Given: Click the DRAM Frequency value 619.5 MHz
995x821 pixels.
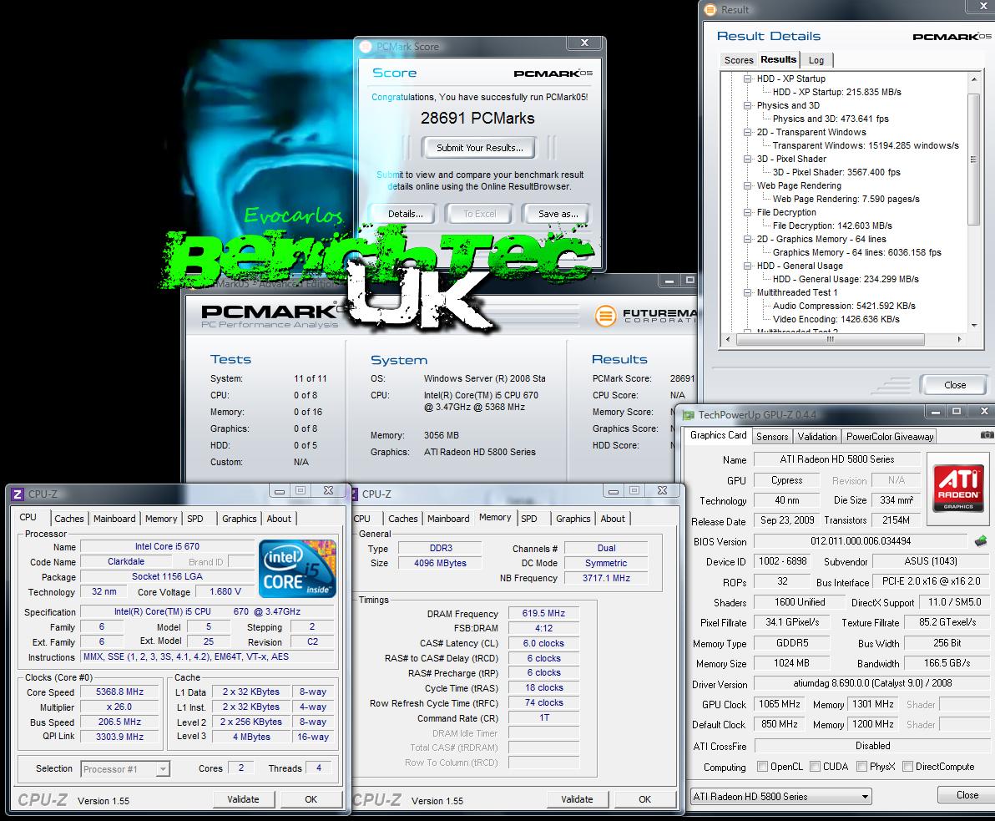Looking at the screenshot, I should click(543, 613).
